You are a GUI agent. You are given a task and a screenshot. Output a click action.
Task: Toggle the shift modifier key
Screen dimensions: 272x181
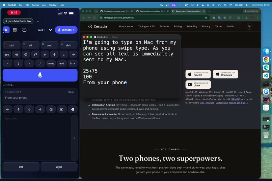(x=69, y=45)
